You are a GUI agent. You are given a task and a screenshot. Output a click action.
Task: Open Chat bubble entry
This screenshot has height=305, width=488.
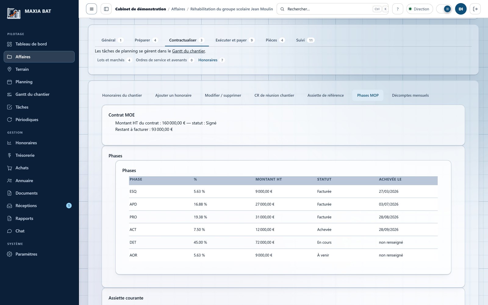click(39, 231)
